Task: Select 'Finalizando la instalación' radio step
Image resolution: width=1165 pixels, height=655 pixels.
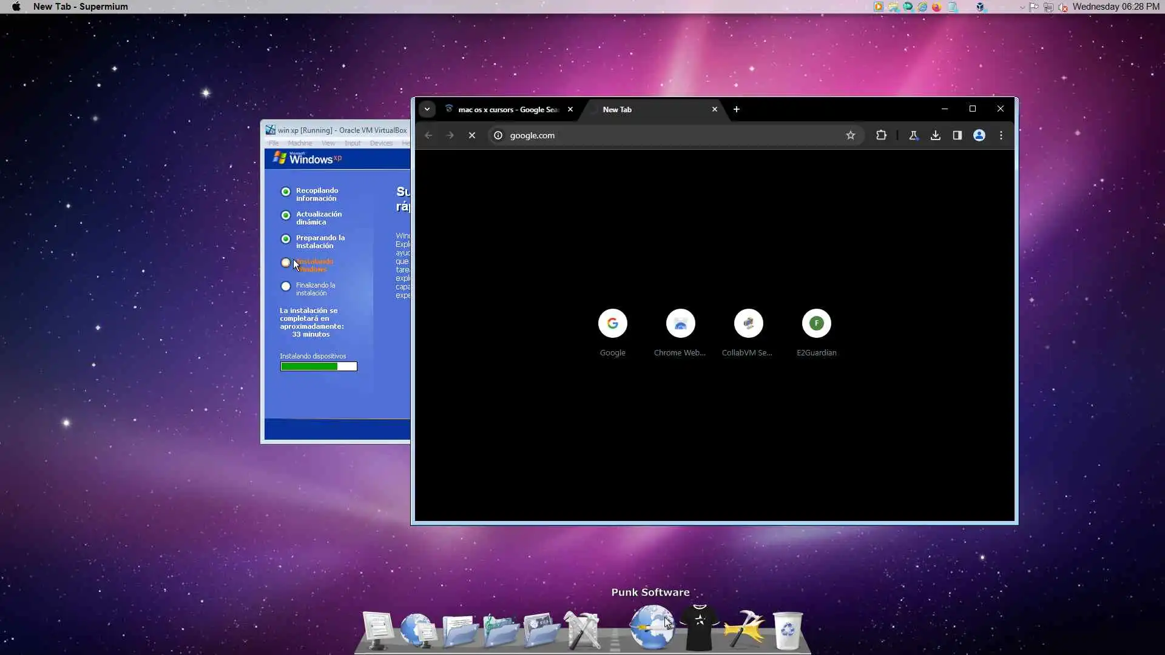Action: coord(286,286)
